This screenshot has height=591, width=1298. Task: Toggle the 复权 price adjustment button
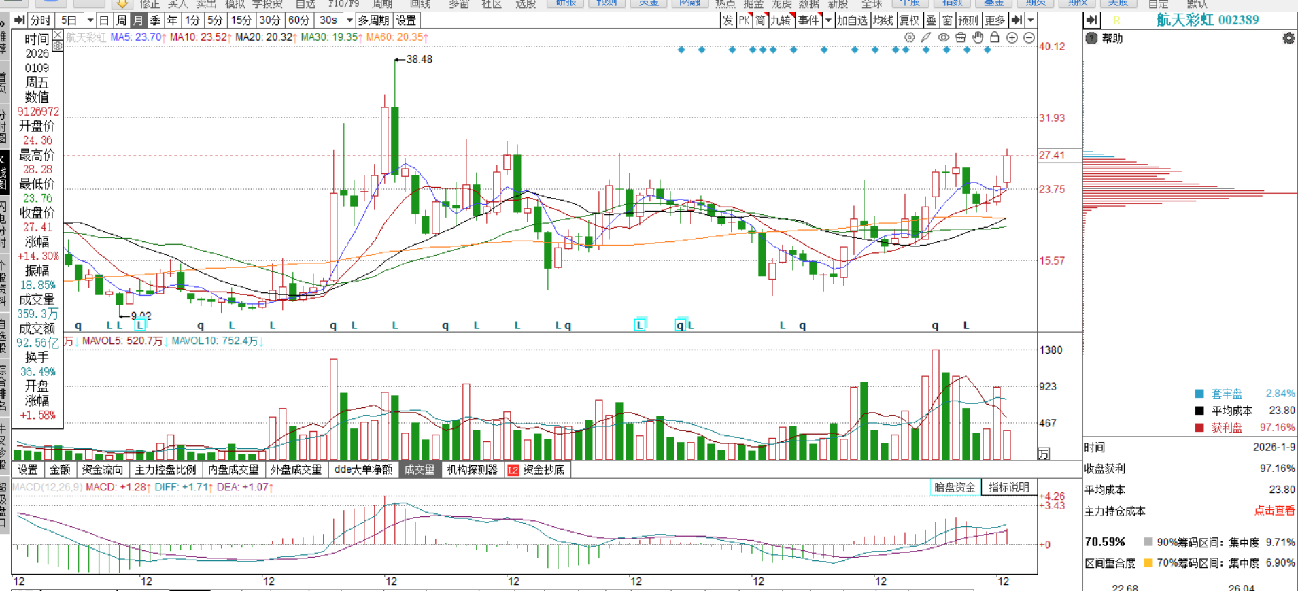click(909, 20)
